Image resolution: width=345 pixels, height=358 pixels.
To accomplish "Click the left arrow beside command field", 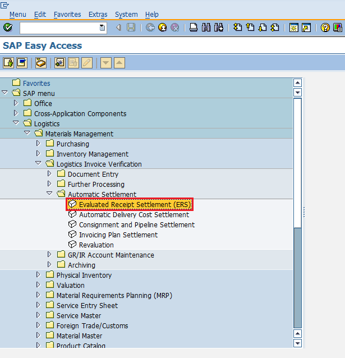I will click(118, 27).
